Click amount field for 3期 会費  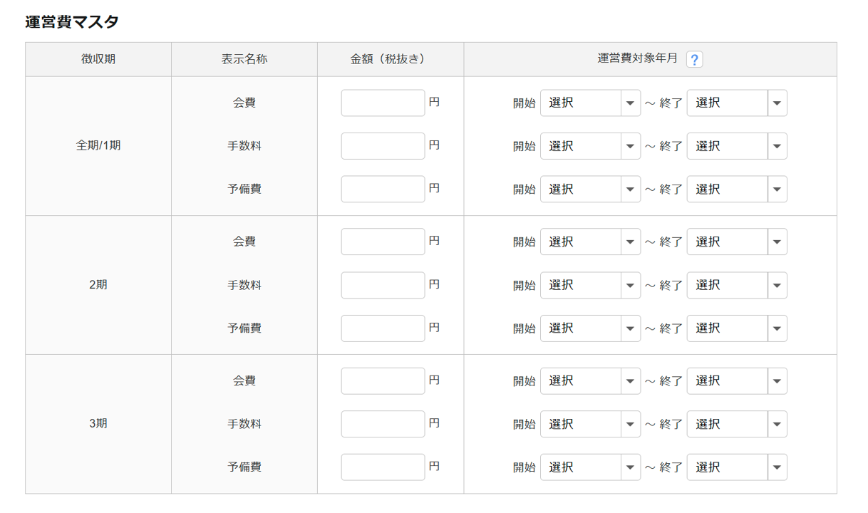click(x=383, y=381)
